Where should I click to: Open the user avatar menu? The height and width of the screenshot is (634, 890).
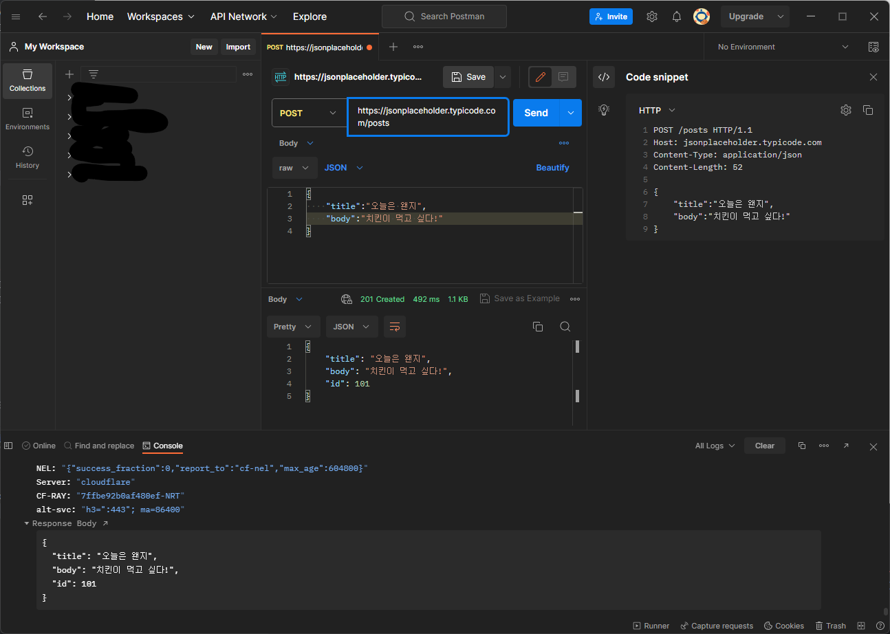(702, 17)
